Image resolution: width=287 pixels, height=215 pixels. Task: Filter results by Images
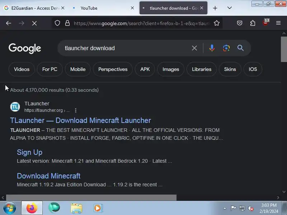pyautogui.click(x=171, y=69)
